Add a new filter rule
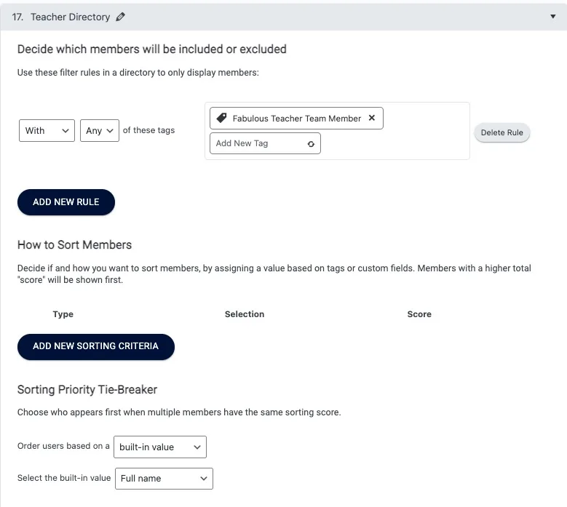Viewport: 567px width, 507px height. pos(66,202)
